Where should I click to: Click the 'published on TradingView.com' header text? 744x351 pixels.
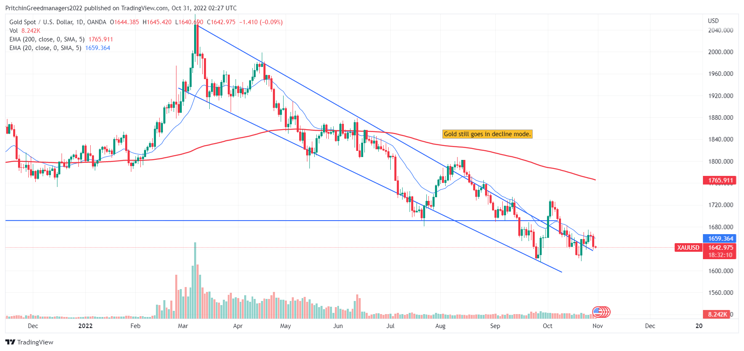coord(126,8)
